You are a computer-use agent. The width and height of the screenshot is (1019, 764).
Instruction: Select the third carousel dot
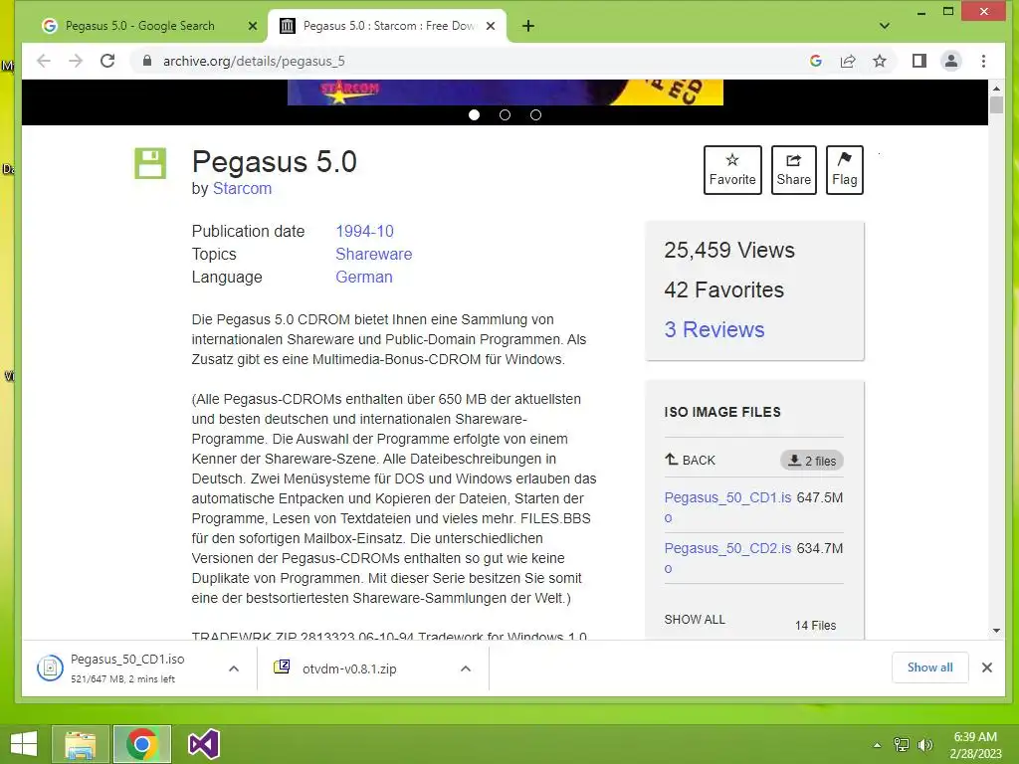click(x=535, y=115)
